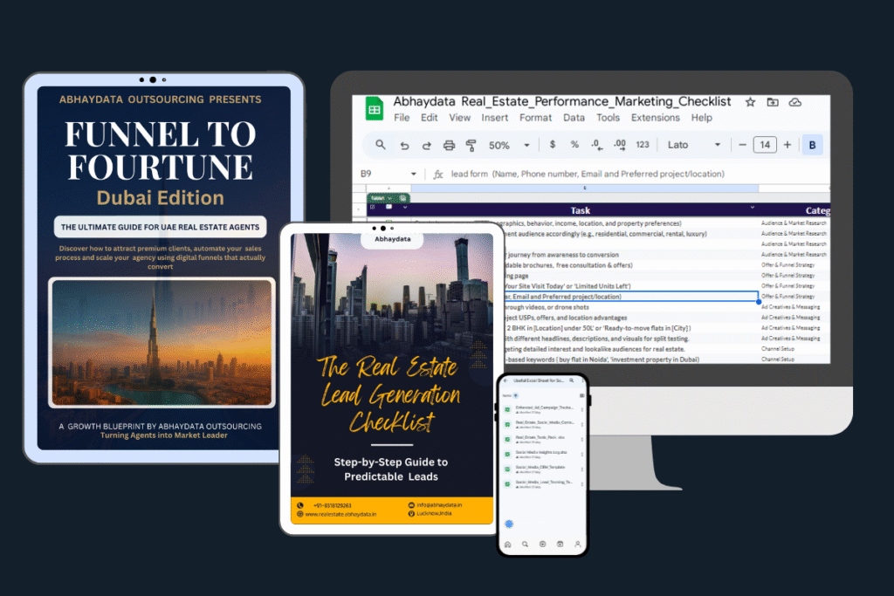
Task: Increase font size with plus button
Action: [x=787, y=145]
